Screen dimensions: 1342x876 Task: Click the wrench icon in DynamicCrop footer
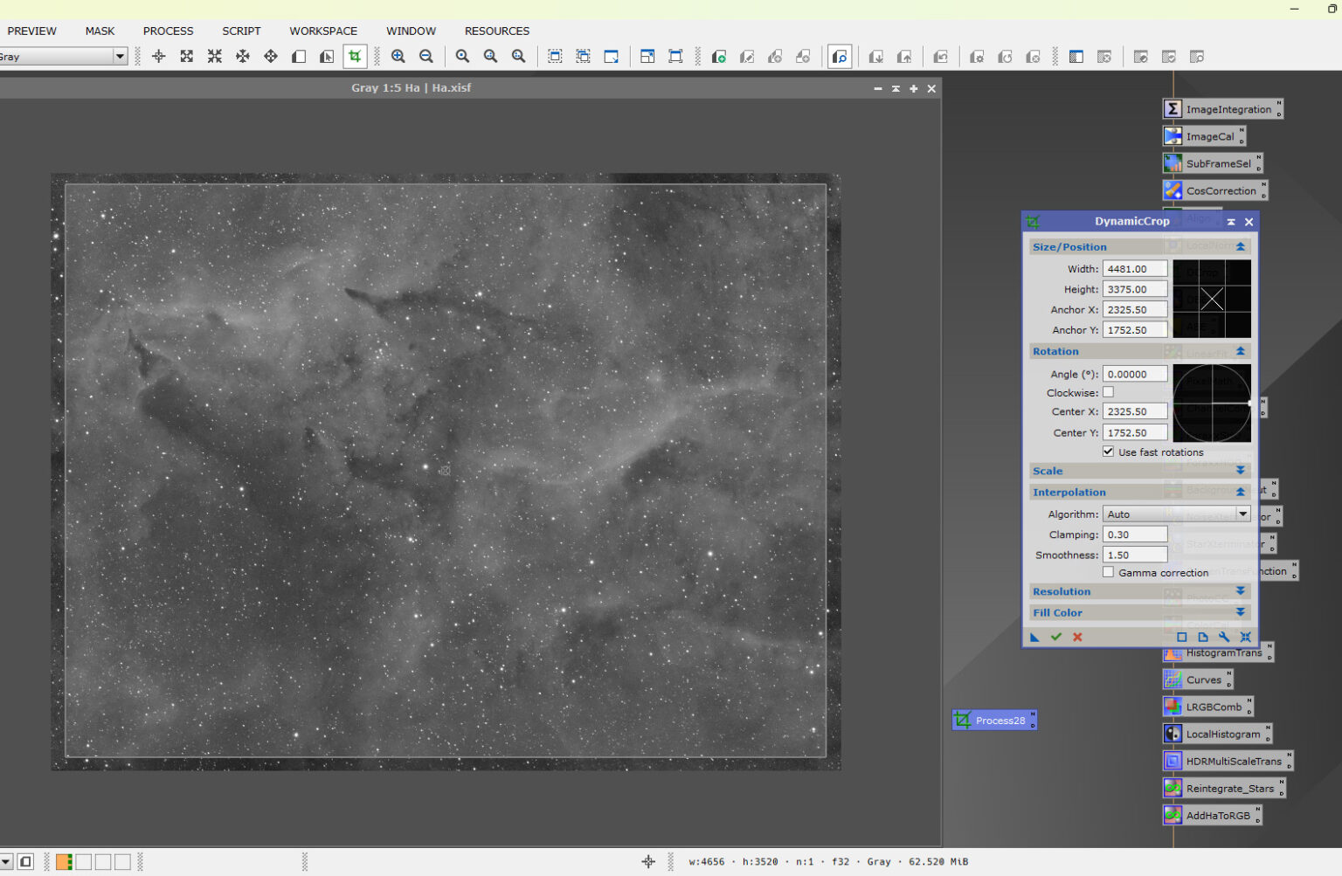point(1224,637)
